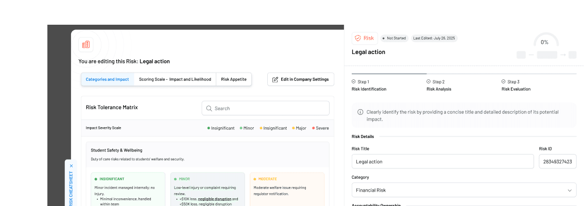Click the Severe severity legend item
Image resolution: width=584 pixels, height=206 pixels.
pos(320,128)
